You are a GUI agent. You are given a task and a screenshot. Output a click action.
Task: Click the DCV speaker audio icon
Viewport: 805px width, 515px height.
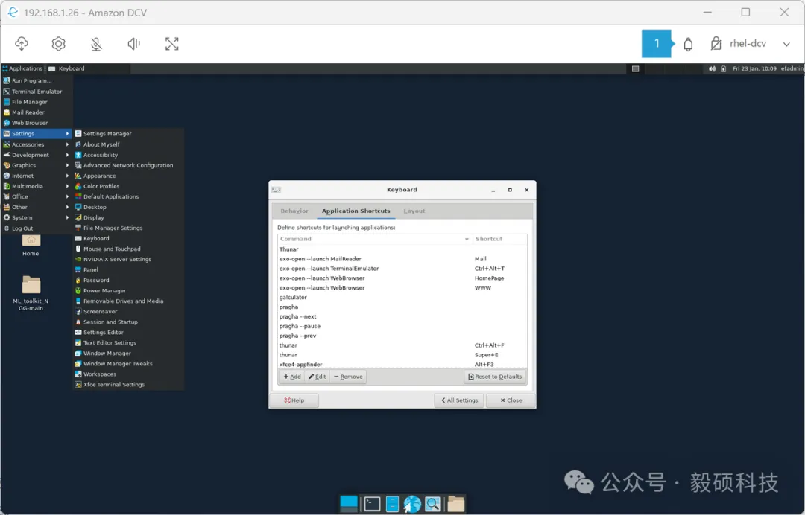click(x=134, y=44)
